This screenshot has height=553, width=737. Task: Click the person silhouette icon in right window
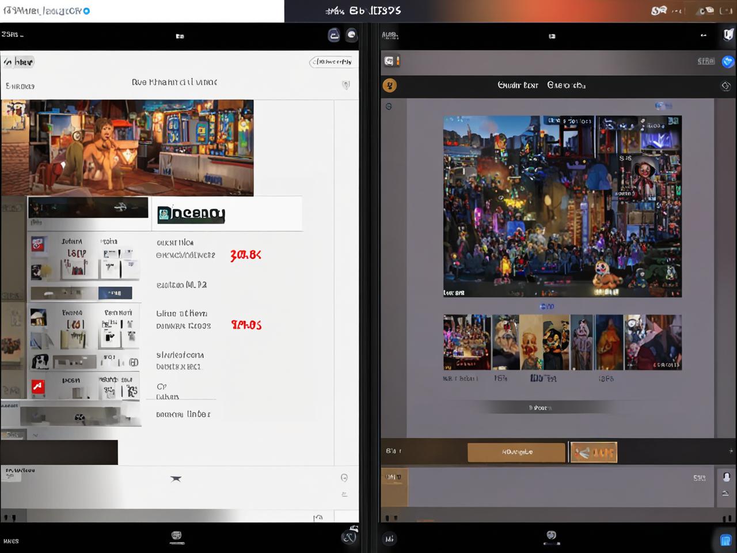pyautogui.click(x=727, y=477)
